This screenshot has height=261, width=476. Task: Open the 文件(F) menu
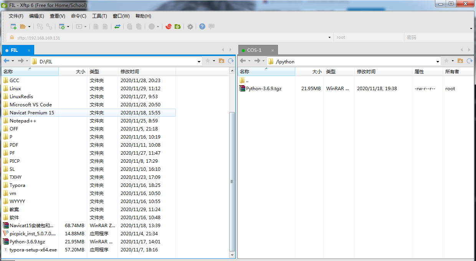(x=16, y=16)
